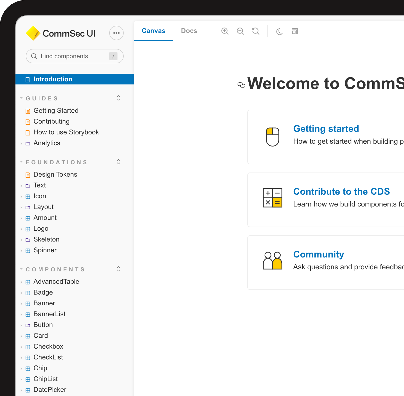Click the folder icon beside Button
404x396 pixels.
[28, 325]
